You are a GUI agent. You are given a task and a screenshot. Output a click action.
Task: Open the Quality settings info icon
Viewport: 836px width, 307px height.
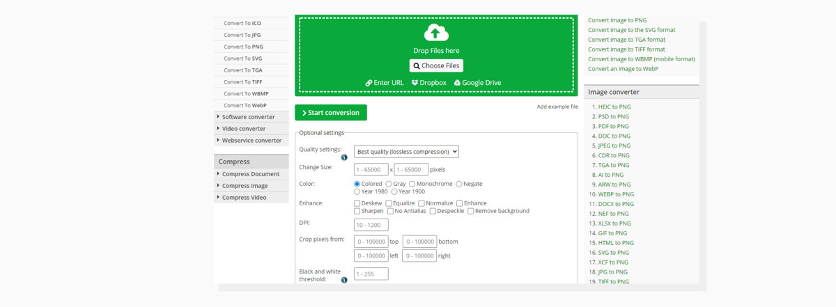[344, 157]
